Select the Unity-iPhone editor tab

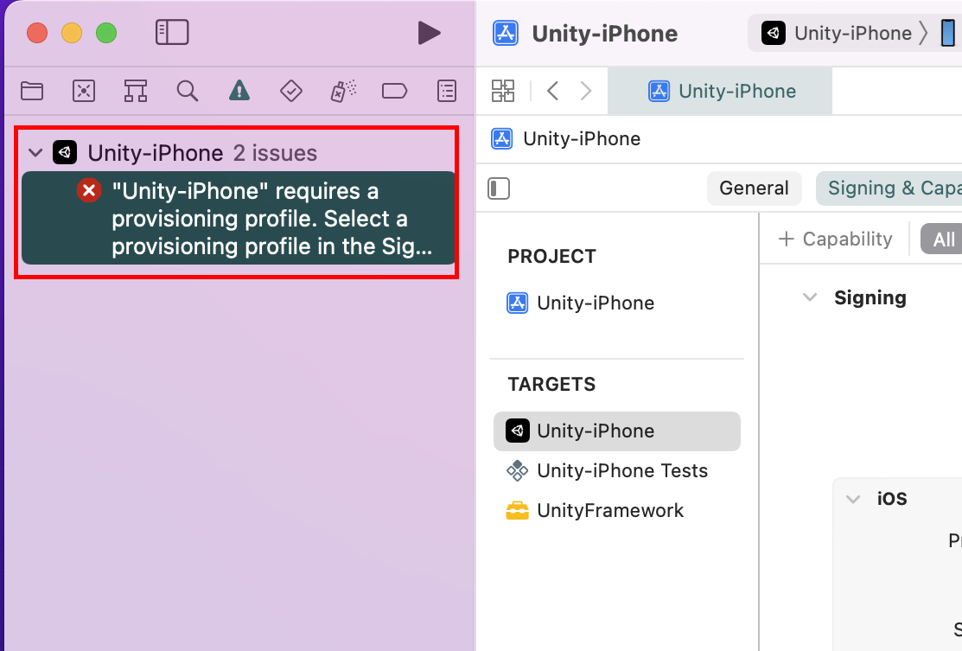pos(720,92)
